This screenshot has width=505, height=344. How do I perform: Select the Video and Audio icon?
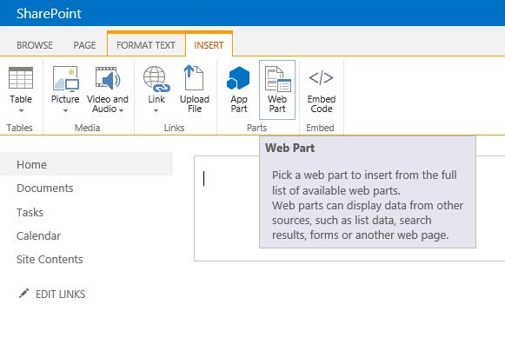pos(108,78)
